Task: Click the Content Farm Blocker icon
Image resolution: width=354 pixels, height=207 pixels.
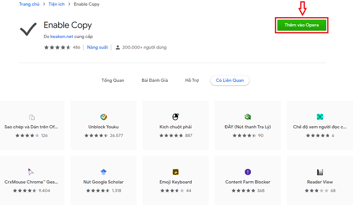Action: (x=248, y=172)
